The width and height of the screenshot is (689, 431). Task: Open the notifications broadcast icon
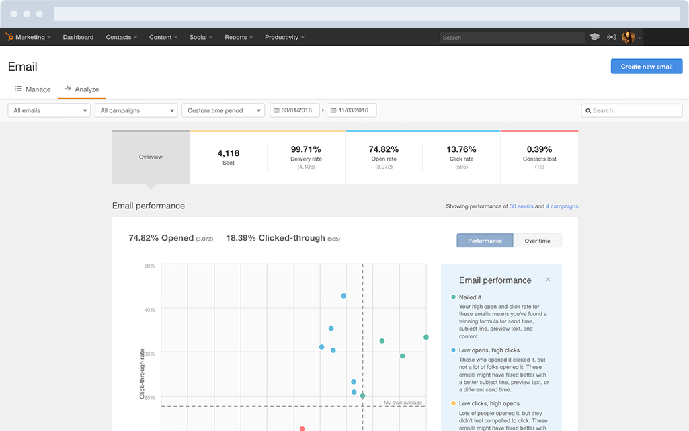point(612,37)
